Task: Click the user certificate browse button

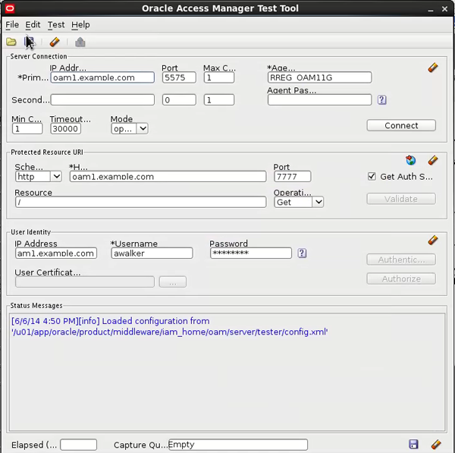Action: (173, 282)
